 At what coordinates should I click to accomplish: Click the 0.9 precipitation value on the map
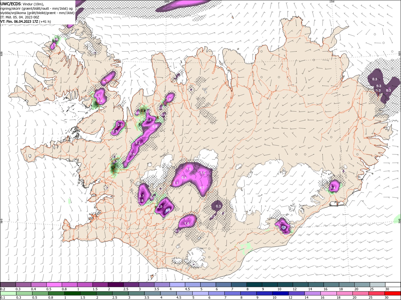184,177
